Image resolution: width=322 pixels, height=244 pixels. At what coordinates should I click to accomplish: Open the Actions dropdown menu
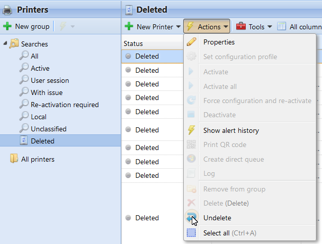[x=207, y=26]
